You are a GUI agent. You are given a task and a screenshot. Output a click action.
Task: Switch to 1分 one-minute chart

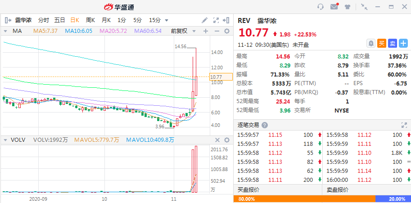(122, 20)
